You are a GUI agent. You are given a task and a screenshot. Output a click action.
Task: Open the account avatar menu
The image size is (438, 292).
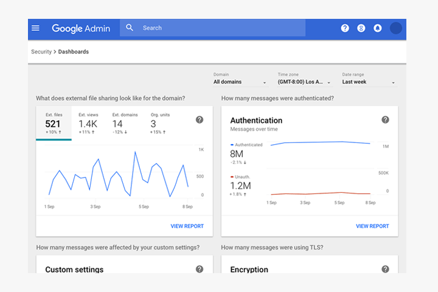click(x=396, y=28)
